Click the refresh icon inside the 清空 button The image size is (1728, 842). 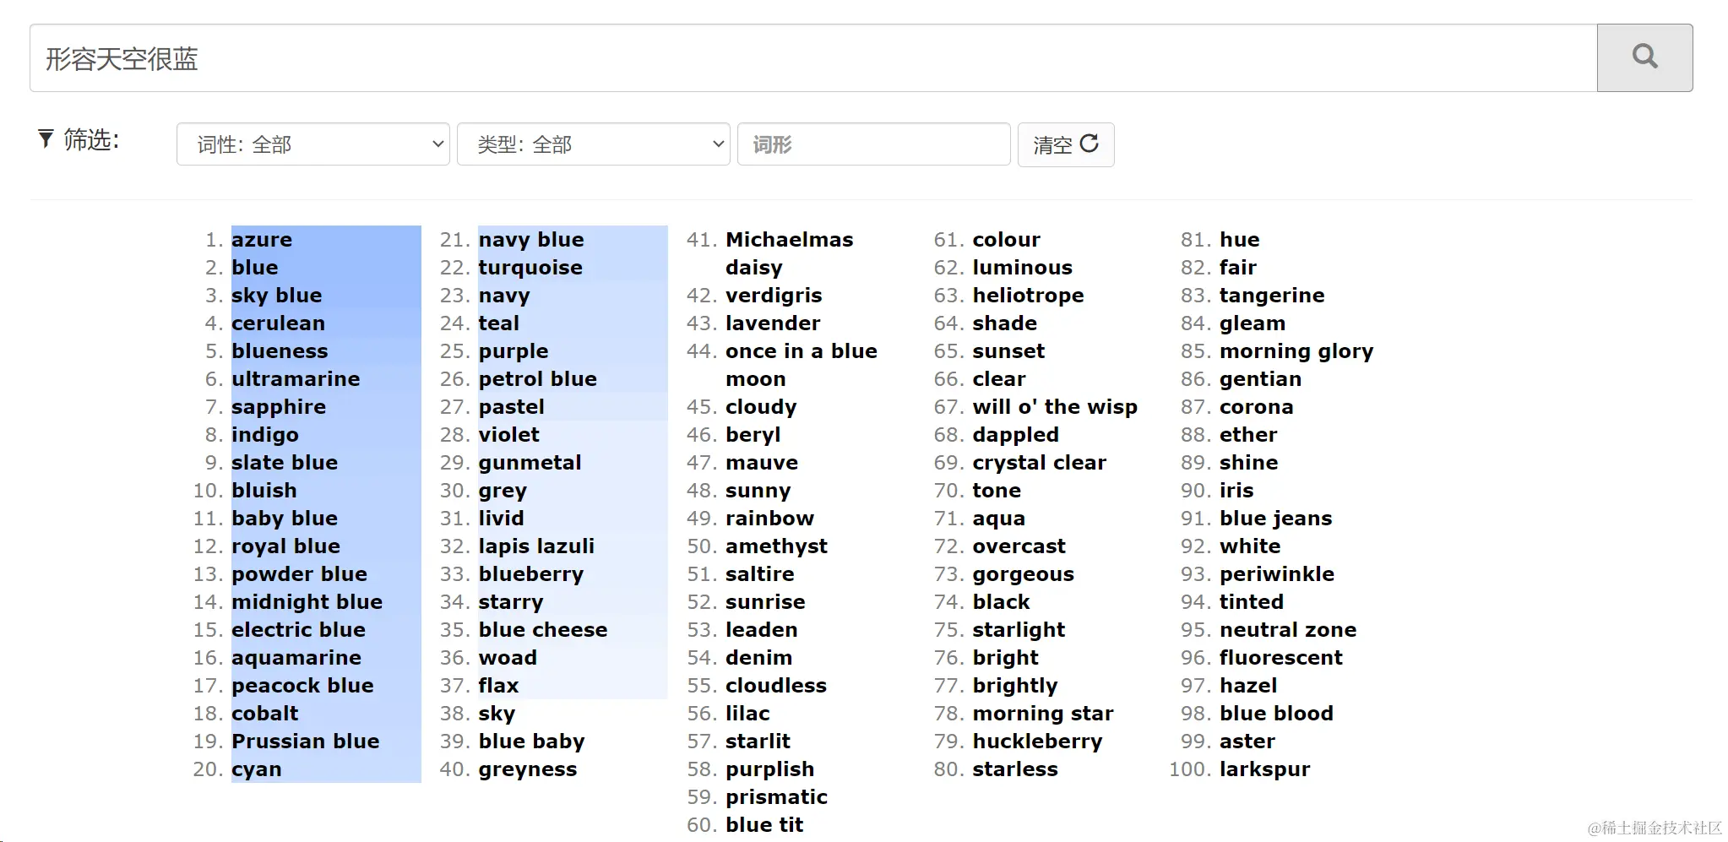(x=1090, y=144)
